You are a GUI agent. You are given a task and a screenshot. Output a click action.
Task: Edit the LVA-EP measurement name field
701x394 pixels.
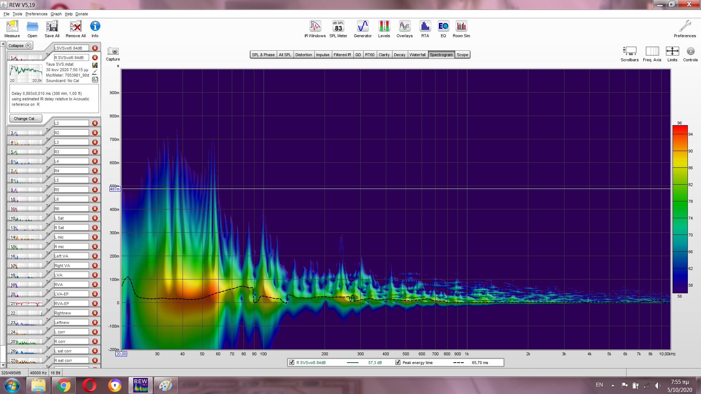point(71,294)
